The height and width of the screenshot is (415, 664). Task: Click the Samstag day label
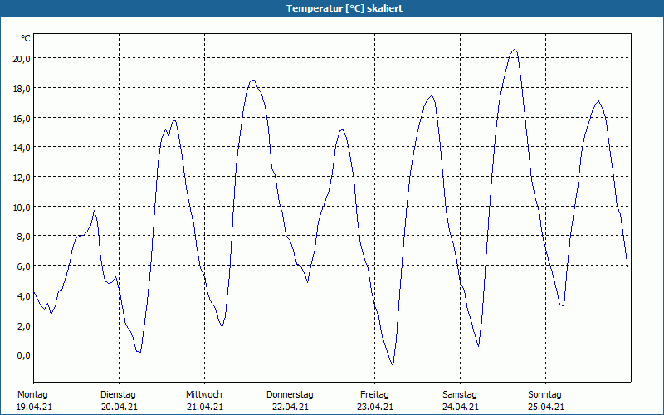(x=460, y=395)
